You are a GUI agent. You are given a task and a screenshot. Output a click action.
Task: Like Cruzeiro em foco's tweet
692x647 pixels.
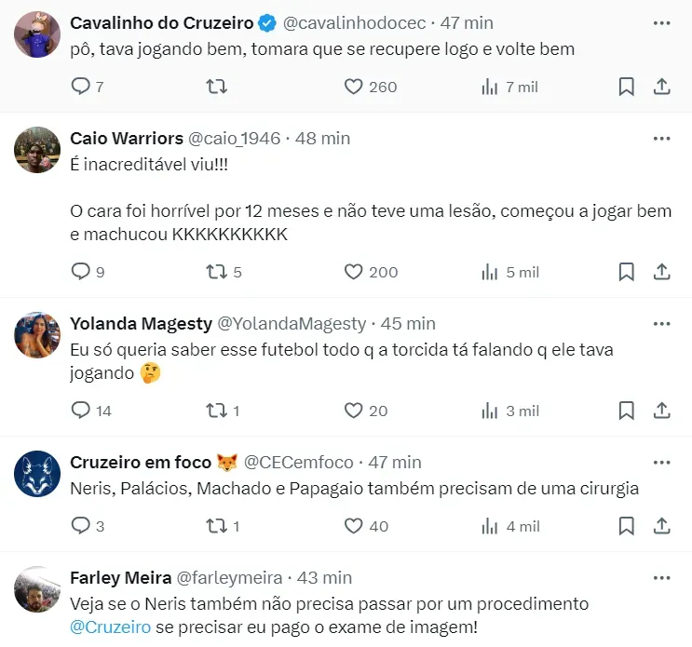(x=353, y=526)
